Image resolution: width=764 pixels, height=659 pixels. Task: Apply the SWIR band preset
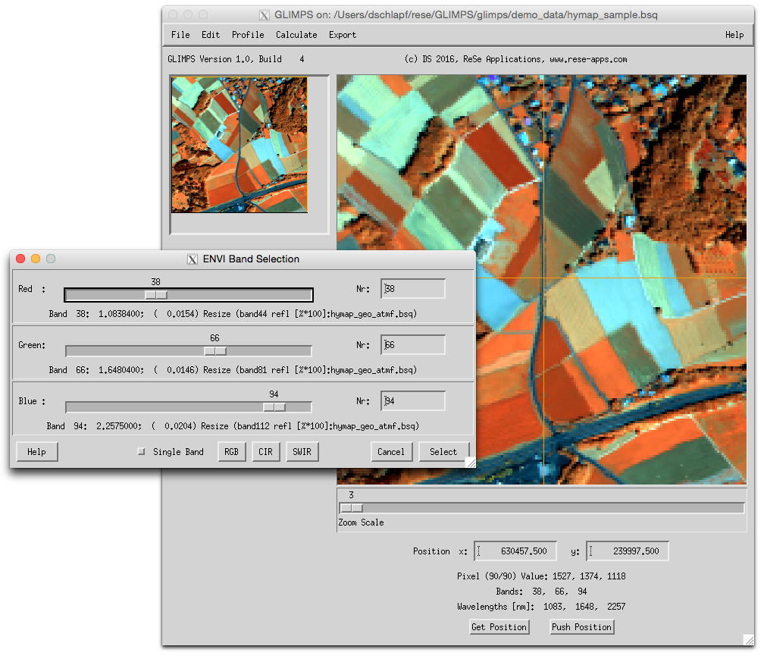click(x=302, y=452)
